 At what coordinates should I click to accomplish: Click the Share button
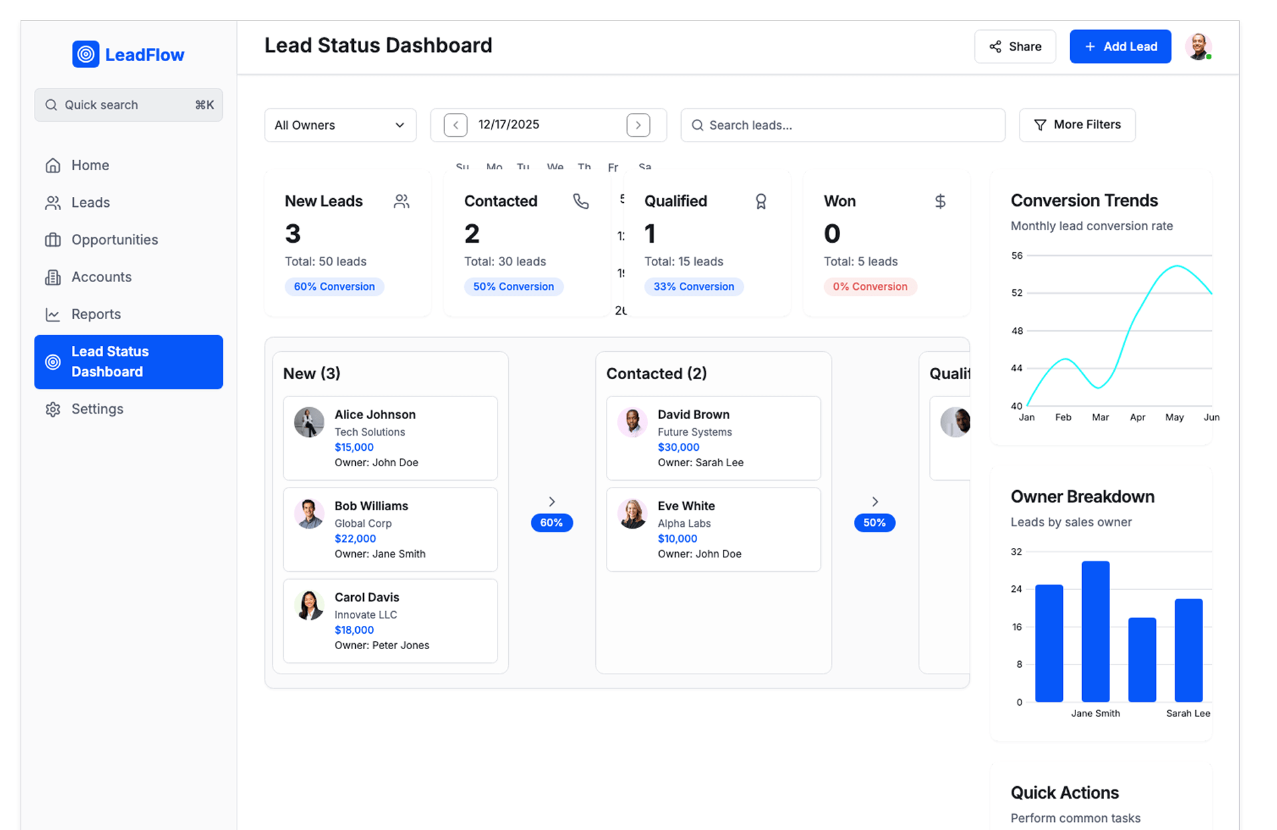coord(1015,47)
